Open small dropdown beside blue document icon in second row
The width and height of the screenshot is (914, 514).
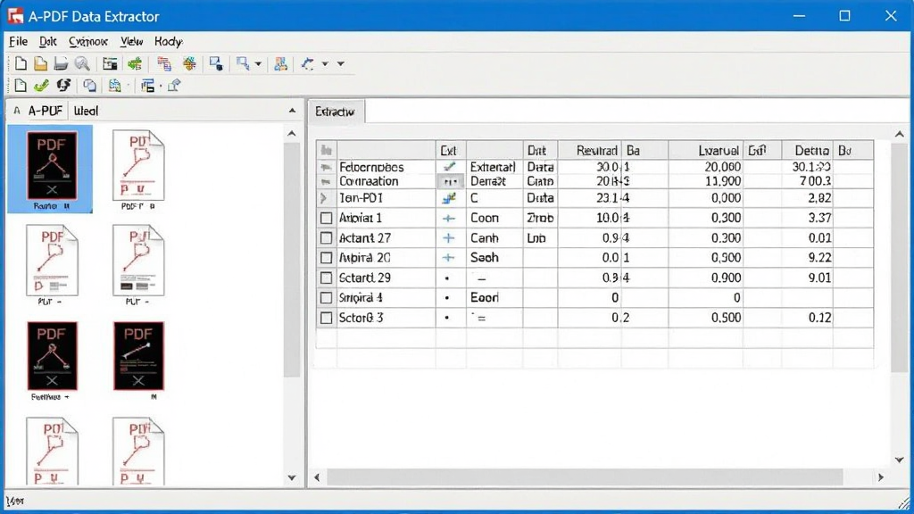[x=129, y=87]
